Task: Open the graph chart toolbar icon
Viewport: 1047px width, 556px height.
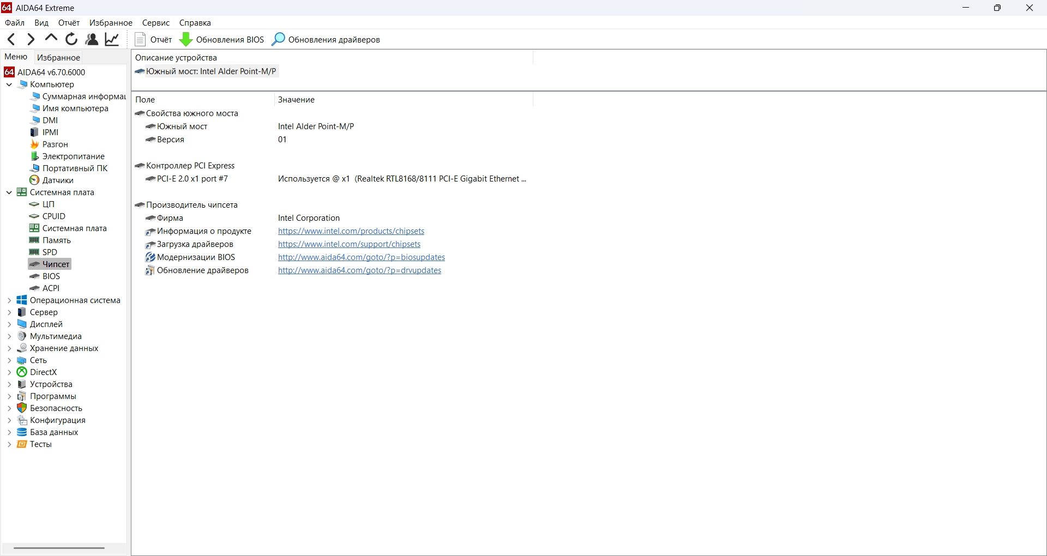Action: pos(112,39)
